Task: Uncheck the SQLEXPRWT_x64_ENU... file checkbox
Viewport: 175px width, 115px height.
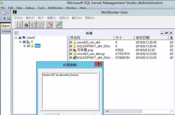Action: tap(71, 58)
